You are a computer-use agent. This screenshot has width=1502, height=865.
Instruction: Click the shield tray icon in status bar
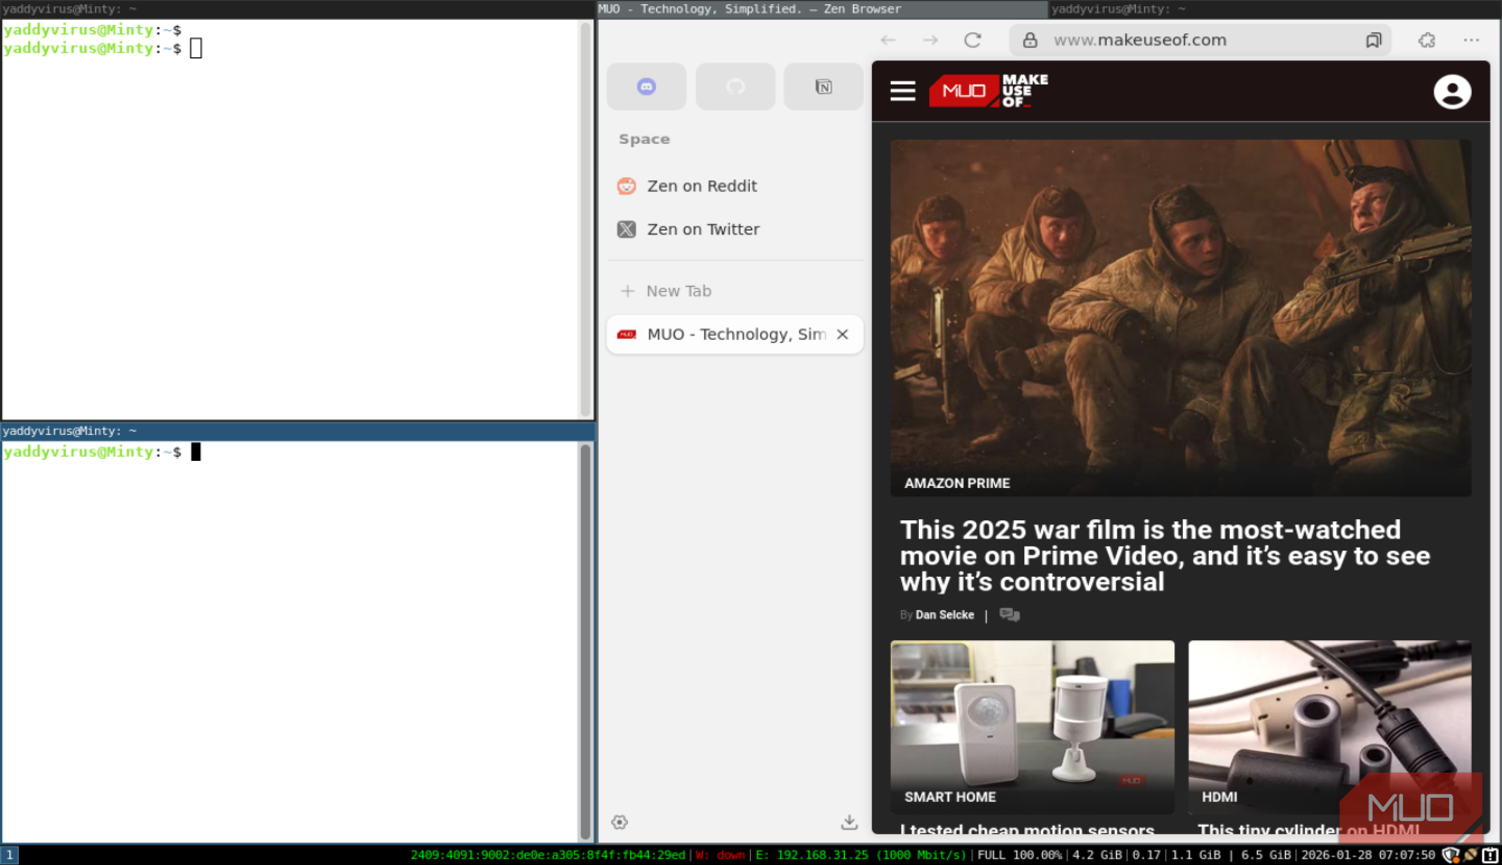(x=1450, y=856)
